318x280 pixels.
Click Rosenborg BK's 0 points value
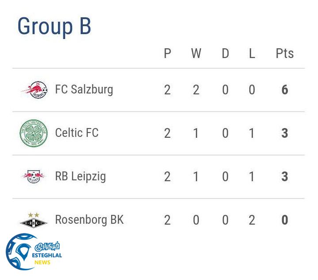[x=285, y=220]
